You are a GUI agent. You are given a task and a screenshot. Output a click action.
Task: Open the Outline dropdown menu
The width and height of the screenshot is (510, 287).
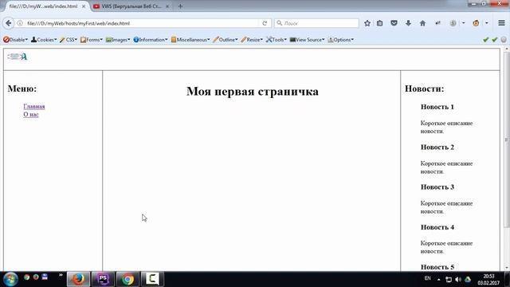click(x=226, y=40)
